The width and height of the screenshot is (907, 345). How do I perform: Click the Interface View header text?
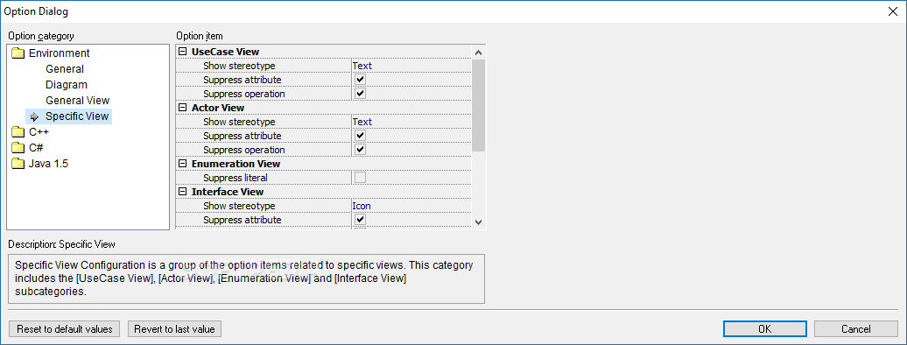pos(228,192)
